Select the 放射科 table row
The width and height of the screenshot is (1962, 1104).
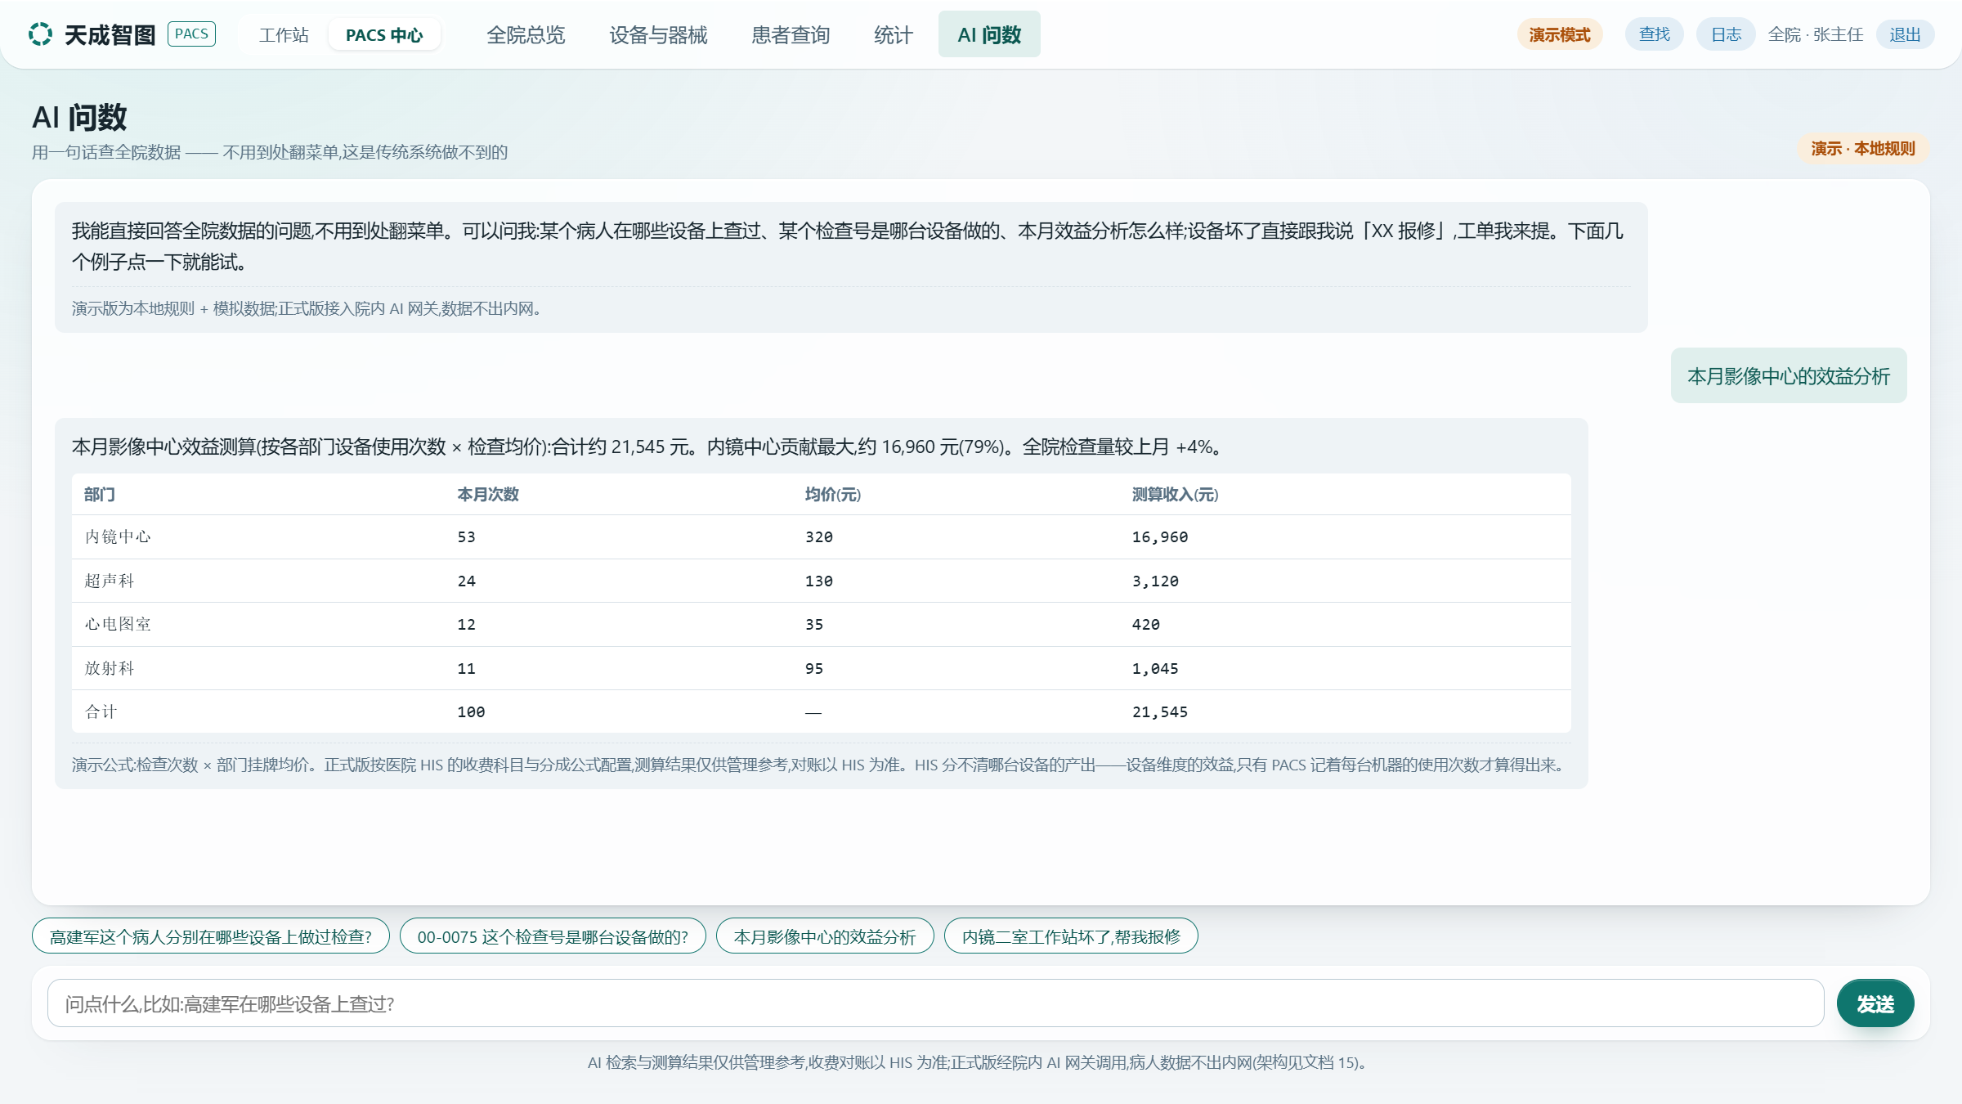coord(822,669)
